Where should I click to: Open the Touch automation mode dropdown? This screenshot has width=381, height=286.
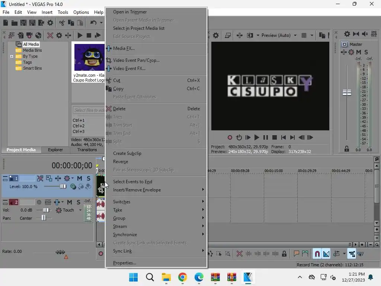(x=80, y=210)
